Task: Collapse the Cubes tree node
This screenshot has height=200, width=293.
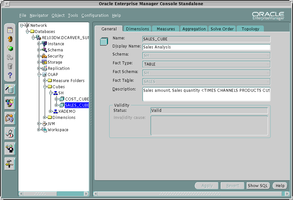Action: tap(45, 87)
